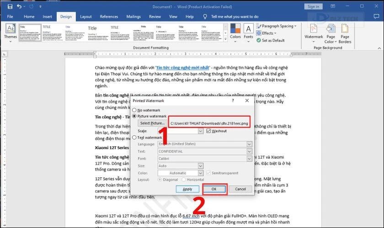Open the References tab
Viewport: 384px width, 228px height.
click(x=109, y=16)
